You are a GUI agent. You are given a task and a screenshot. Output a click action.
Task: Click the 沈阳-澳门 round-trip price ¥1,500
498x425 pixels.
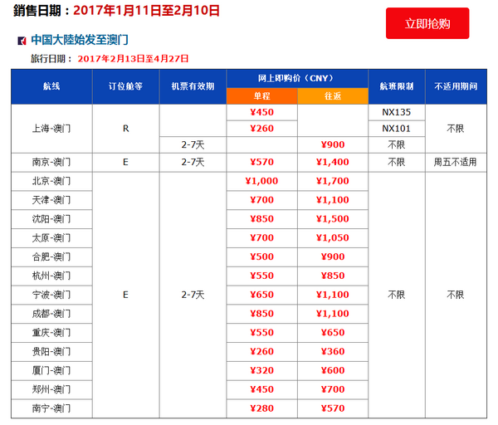pyautogui.click(x=333, y=219)
